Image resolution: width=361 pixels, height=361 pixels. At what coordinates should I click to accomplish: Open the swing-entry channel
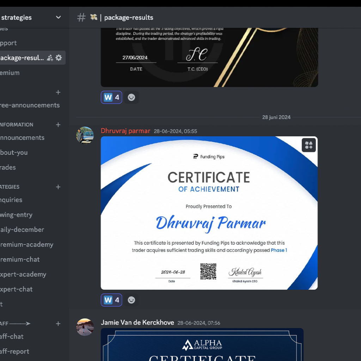pyautogui.click(x=16, y=215)
